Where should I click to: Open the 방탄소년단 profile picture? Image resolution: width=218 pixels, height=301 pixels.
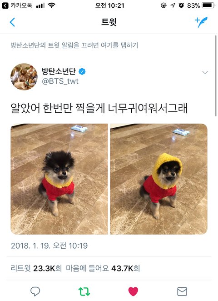click(24, 76)
